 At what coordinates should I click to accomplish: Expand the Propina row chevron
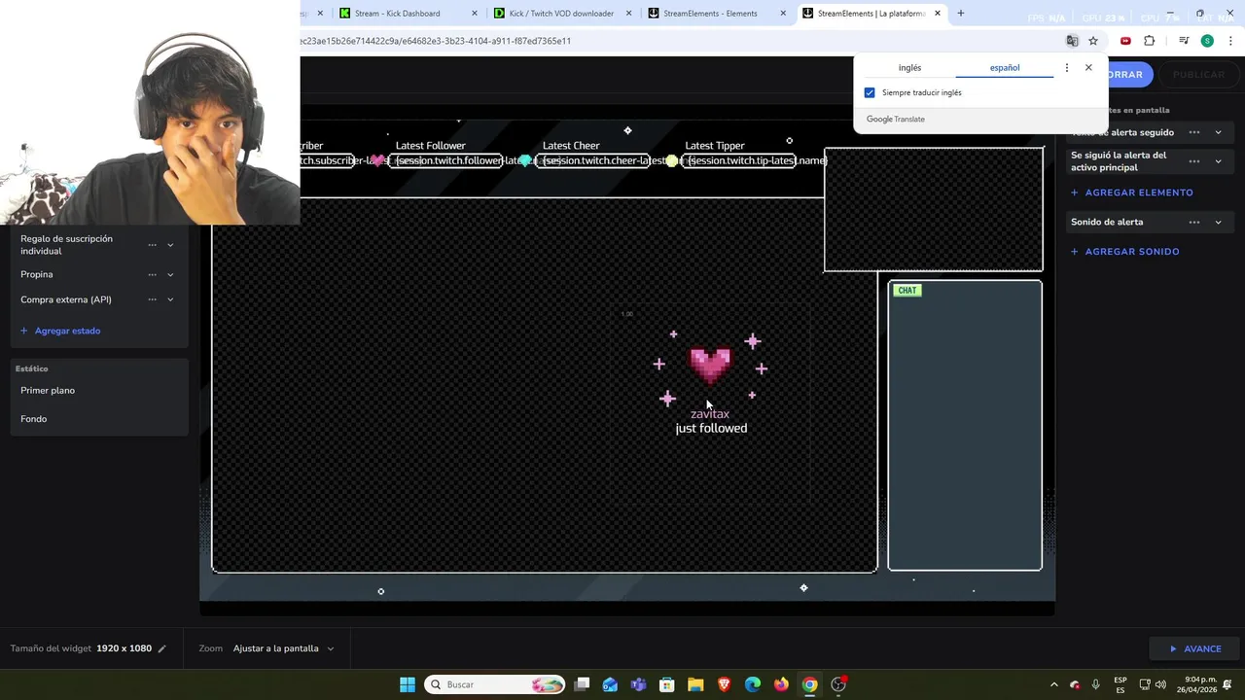[170, 274]
